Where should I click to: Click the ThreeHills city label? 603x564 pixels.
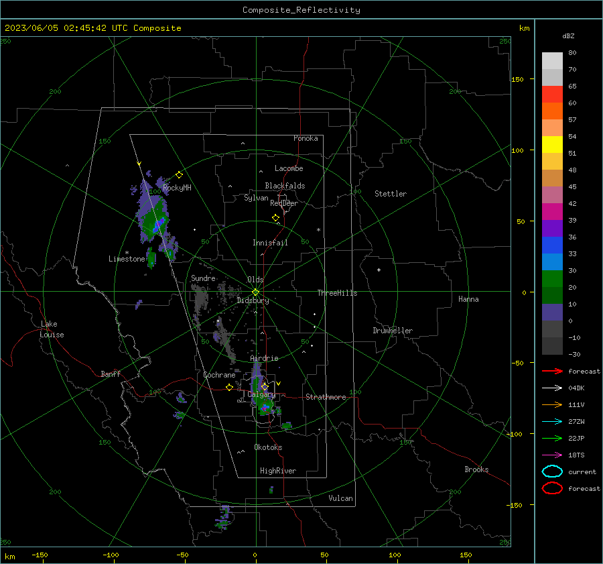337,293
